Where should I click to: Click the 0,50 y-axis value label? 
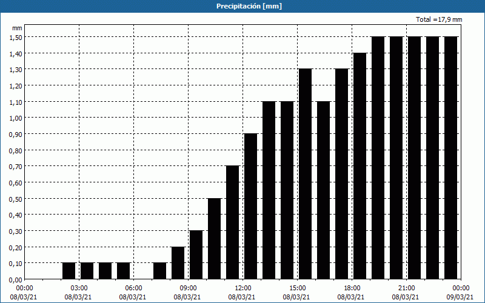[x=16, y=199]
